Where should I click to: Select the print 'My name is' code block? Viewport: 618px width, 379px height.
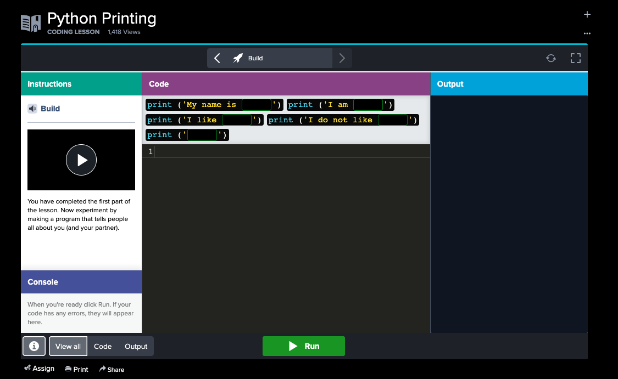click(214, 105)
